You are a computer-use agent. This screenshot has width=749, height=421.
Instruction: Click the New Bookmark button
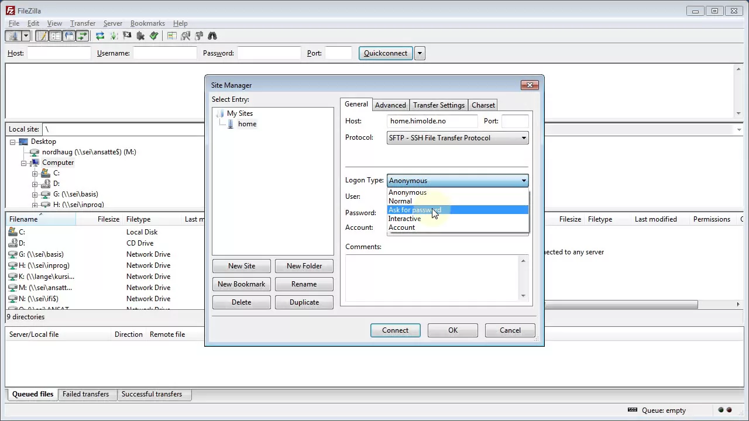click(242, 284)
